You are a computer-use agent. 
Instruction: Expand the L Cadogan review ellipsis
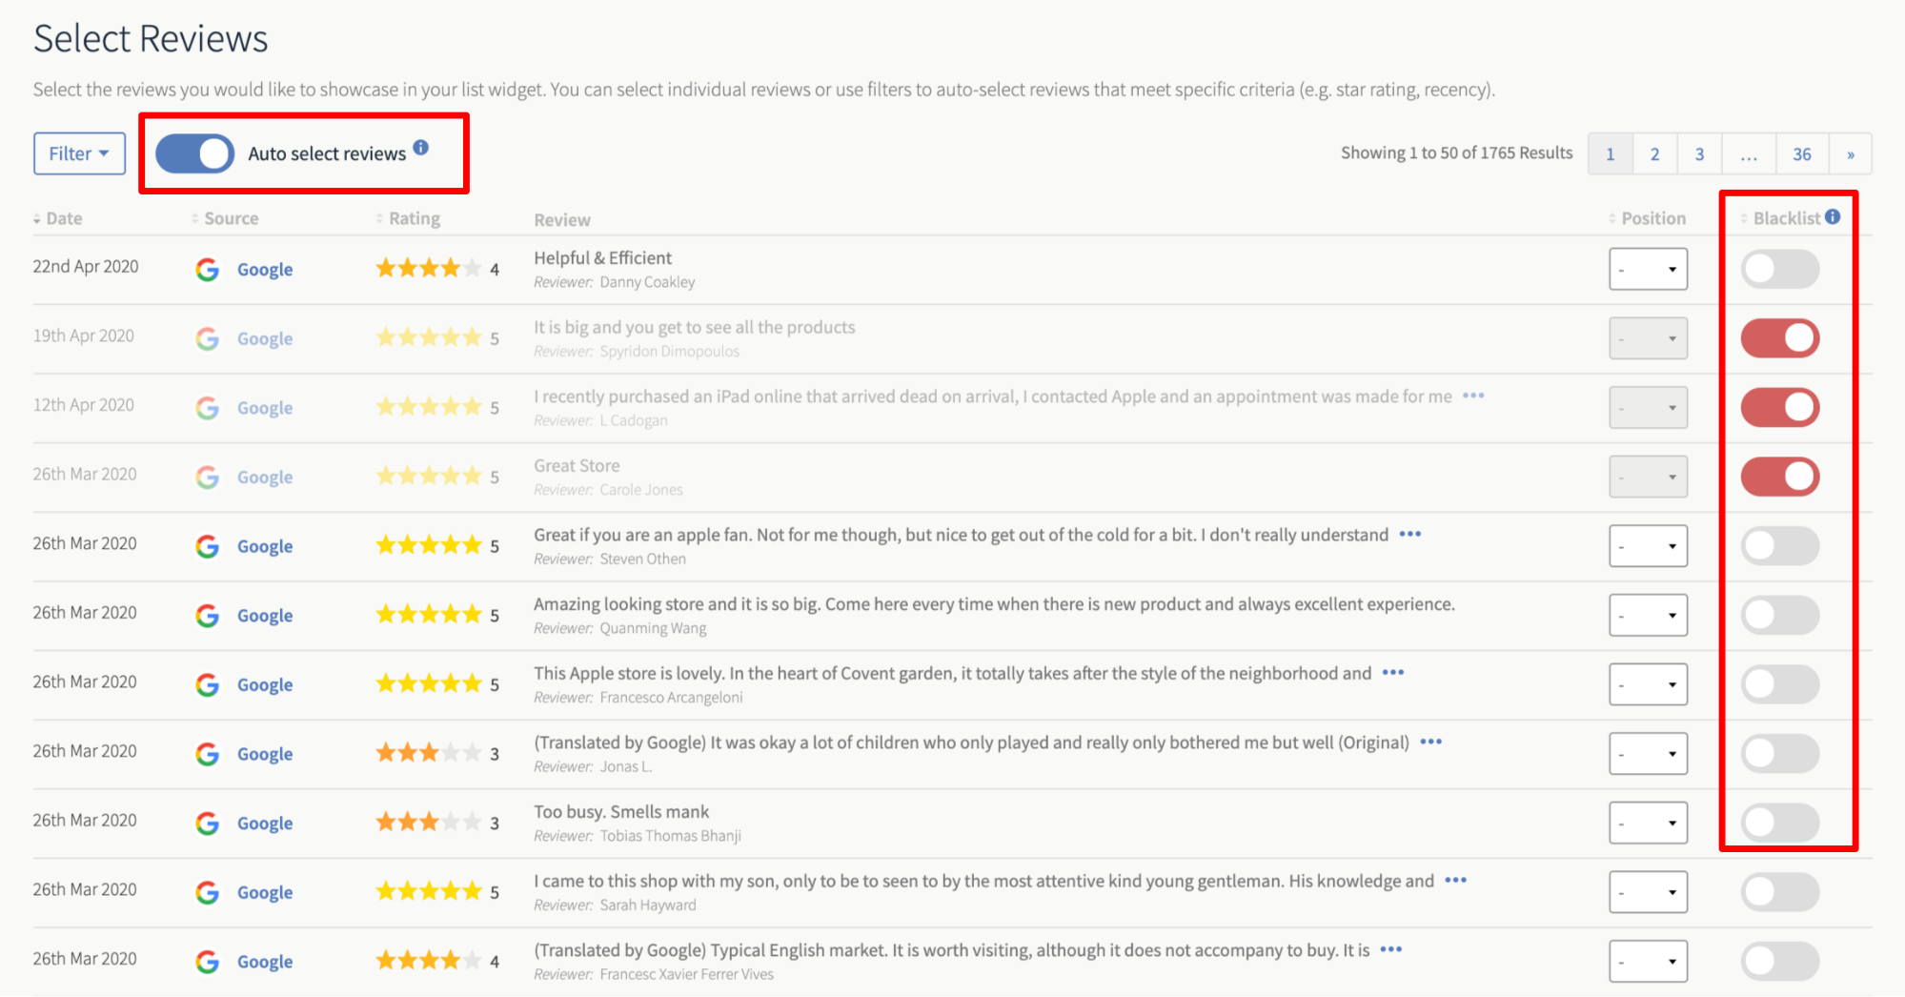(1473, 396)
